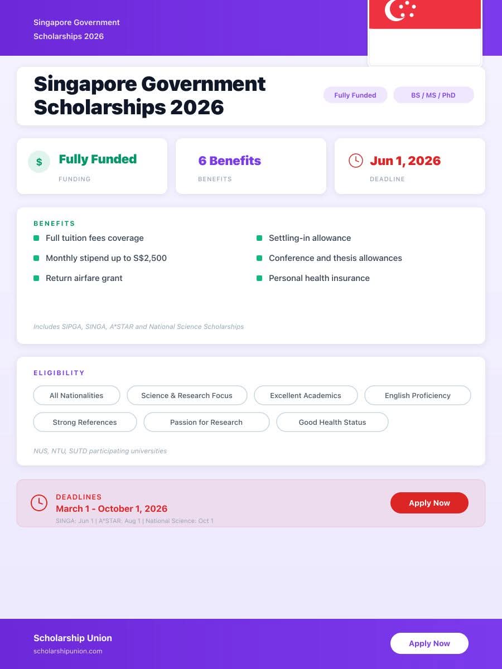Open the scholarshipunion.com footer link
Image resolution: width=502 pixels, height=669 pixels.
(68, 651)
